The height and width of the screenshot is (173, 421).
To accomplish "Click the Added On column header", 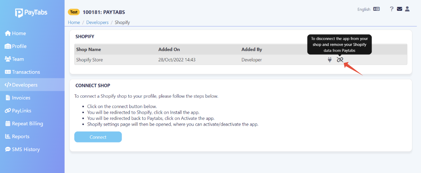I will [169, 50].
